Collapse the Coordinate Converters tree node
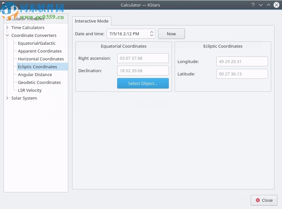The image size is (282, 209). click(7, 35)
